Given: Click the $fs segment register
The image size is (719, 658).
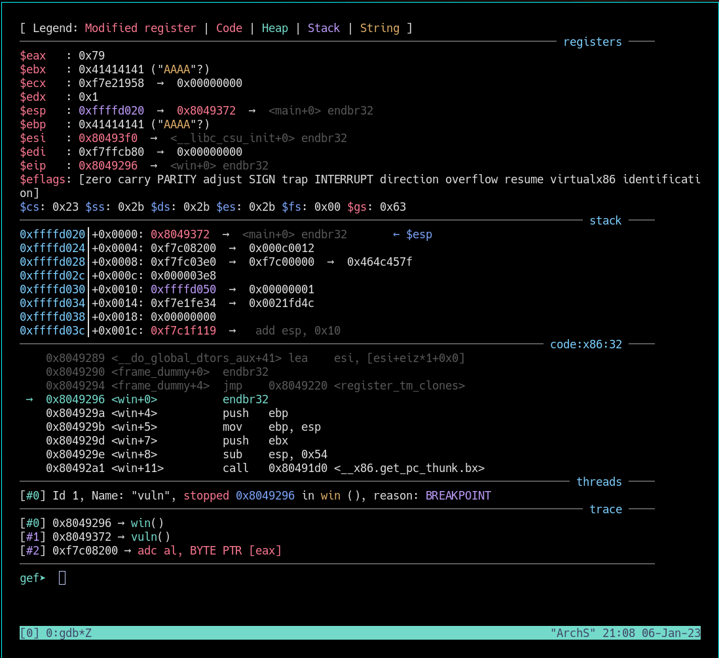Looking at the screenshot, I should click(291, 207).
